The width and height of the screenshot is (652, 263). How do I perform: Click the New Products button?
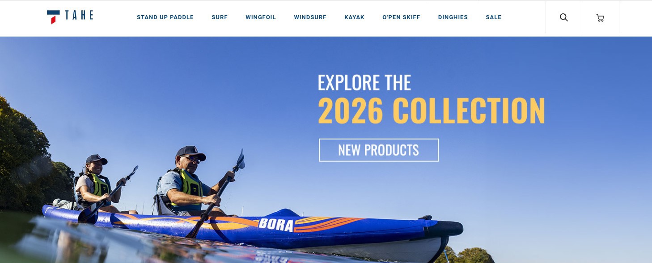[379, 150]
